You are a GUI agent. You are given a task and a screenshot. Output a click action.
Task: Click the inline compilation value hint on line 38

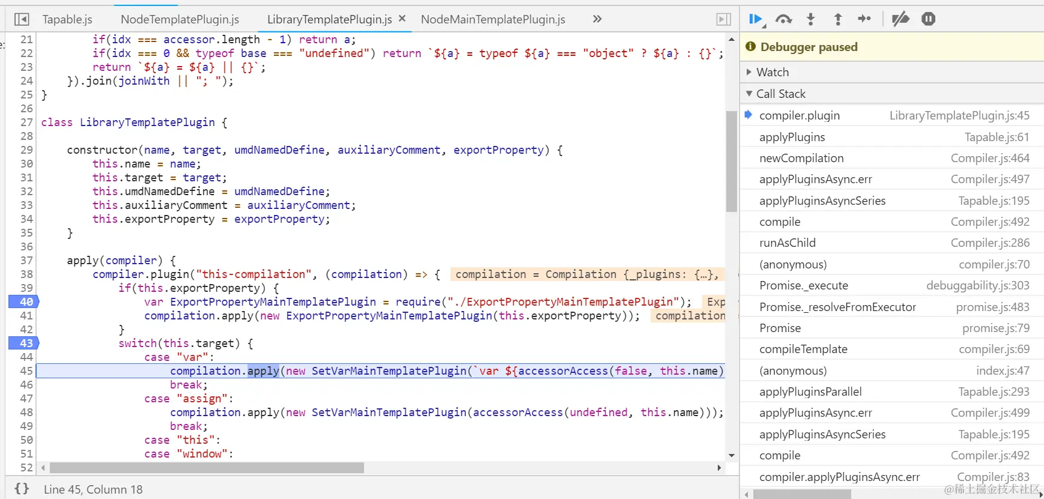(x=587, y=274)
